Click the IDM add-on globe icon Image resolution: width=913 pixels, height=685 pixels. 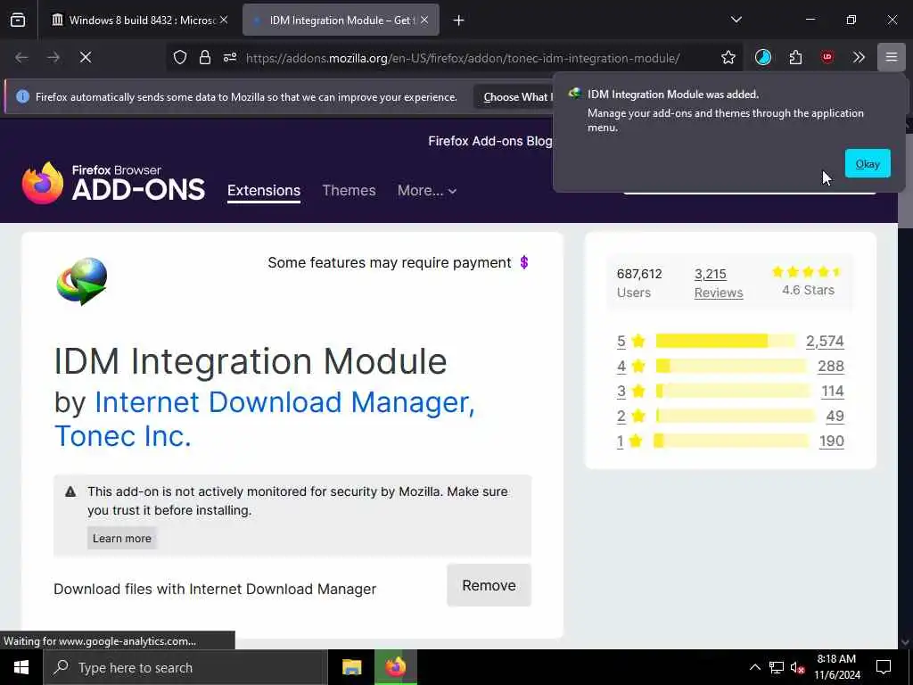tap(81, 281)
